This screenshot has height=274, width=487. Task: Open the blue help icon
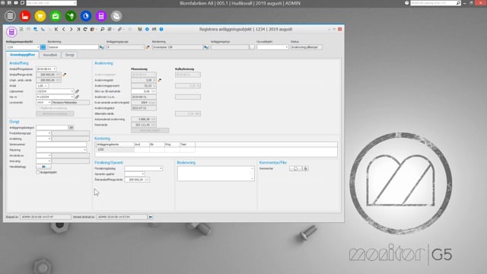pos(161,29)
